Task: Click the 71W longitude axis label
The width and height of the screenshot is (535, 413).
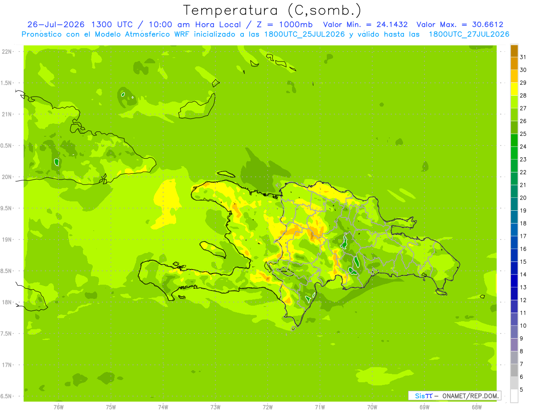Action: (320, 407)
